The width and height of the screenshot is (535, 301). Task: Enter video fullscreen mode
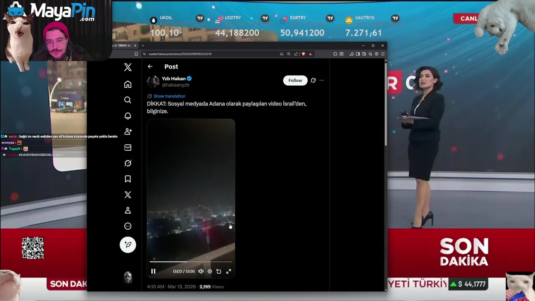coord(229,271)
